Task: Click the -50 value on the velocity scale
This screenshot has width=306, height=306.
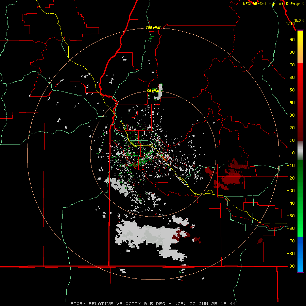Action: 291,216
